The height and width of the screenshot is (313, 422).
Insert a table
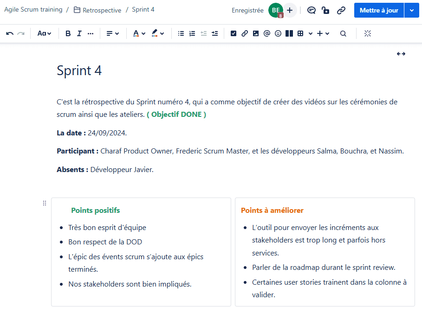(x=300, y=33)
